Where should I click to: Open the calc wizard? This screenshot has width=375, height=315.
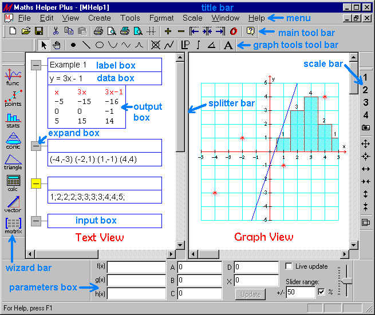[13, 183]
